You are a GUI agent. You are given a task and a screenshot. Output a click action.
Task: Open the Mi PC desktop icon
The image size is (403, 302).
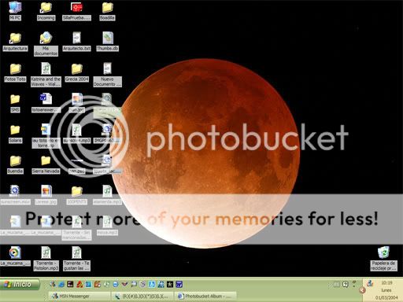15,10
